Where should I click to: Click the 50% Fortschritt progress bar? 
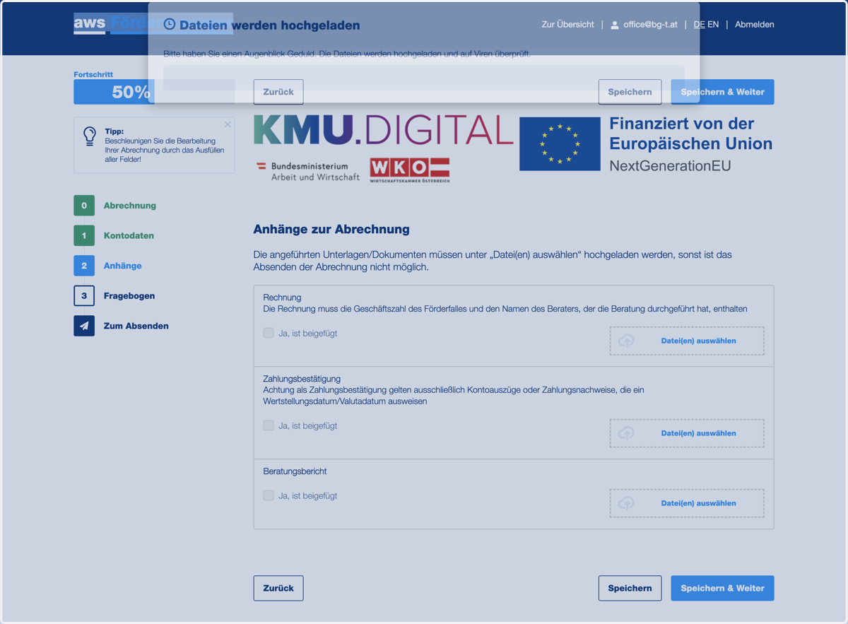[154, 92]
